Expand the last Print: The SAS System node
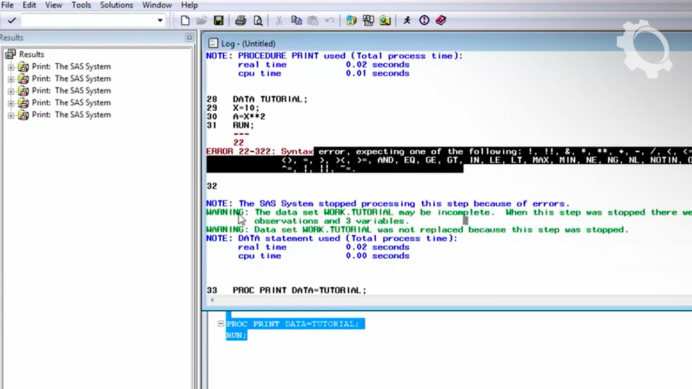Screen dimensions: 692x389 [11, 115]
